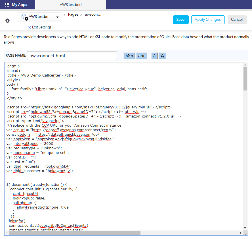252x239 pixels.
Task: Click the vertical scrollbar thumb of the editor
Action: (x=245, y=79)
